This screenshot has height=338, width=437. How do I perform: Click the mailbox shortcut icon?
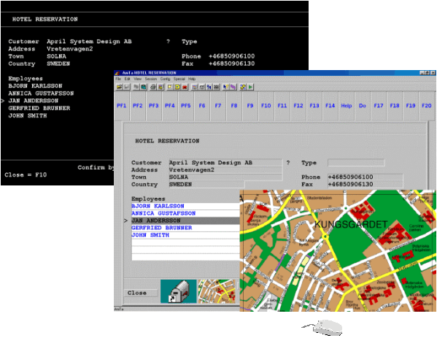(179, 291)
